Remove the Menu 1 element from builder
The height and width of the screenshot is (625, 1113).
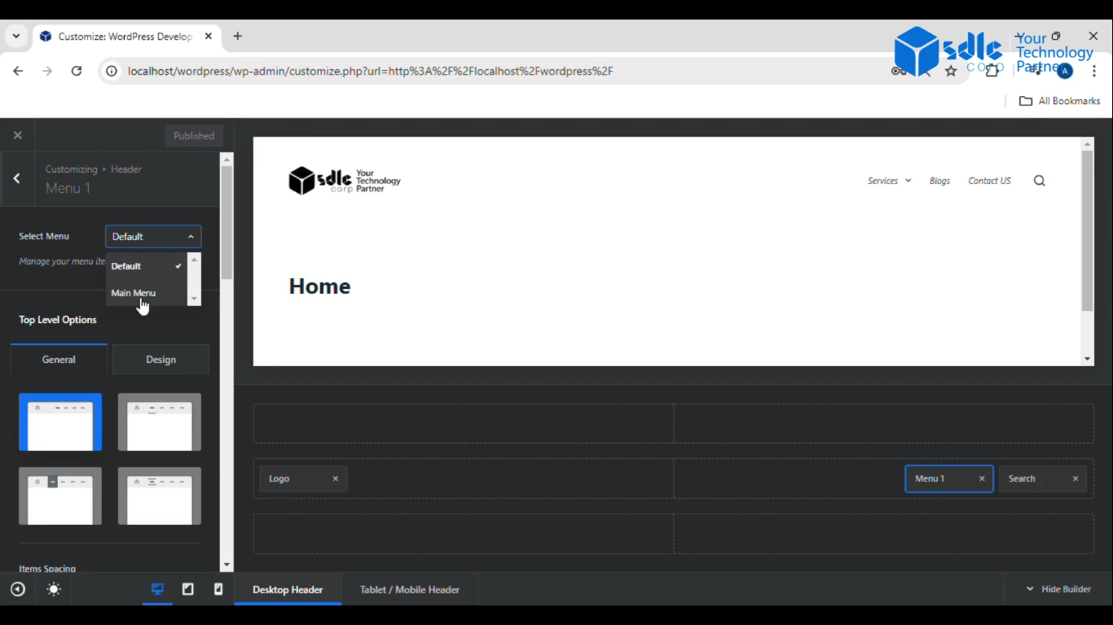(982, 479)
